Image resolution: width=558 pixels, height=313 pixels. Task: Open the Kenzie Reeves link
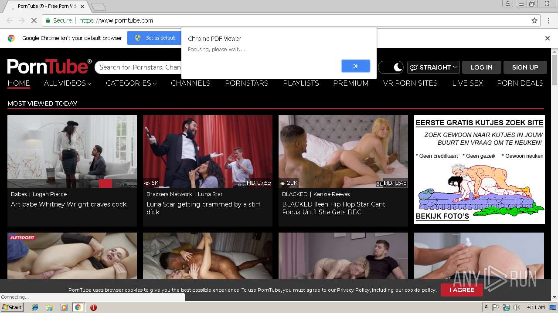pyautogui.click(x=331, y=194)
